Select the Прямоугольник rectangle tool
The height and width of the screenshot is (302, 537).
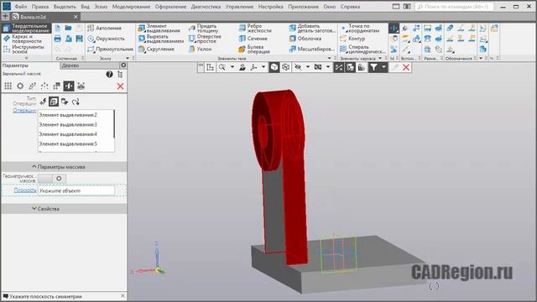[x=110, y=49]
